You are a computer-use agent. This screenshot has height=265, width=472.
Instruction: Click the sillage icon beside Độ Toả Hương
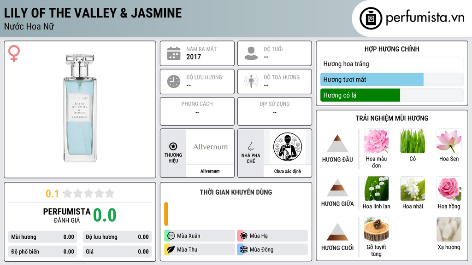[x=251, y=81]
